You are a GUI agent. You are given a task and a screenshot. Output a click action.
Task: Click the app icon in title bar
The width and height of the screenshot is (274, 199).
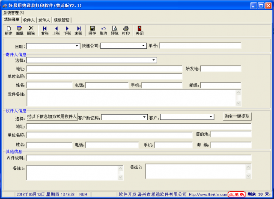click(x=5, y=6)
